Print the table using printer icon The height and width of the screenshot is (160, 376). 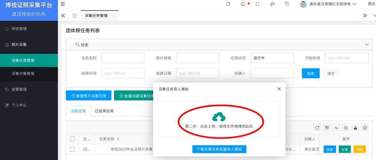pyautogui.click(x=346, y=128)
